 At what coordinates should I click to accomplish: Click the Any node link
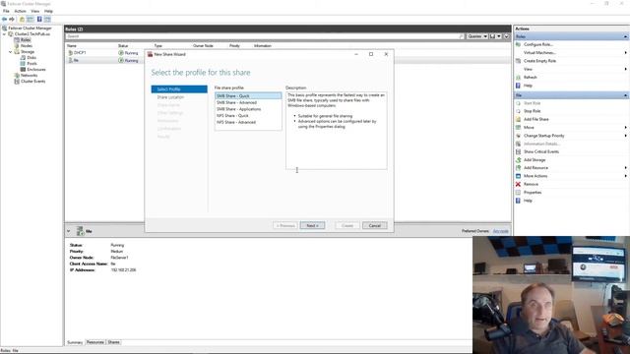coord(501,231)
